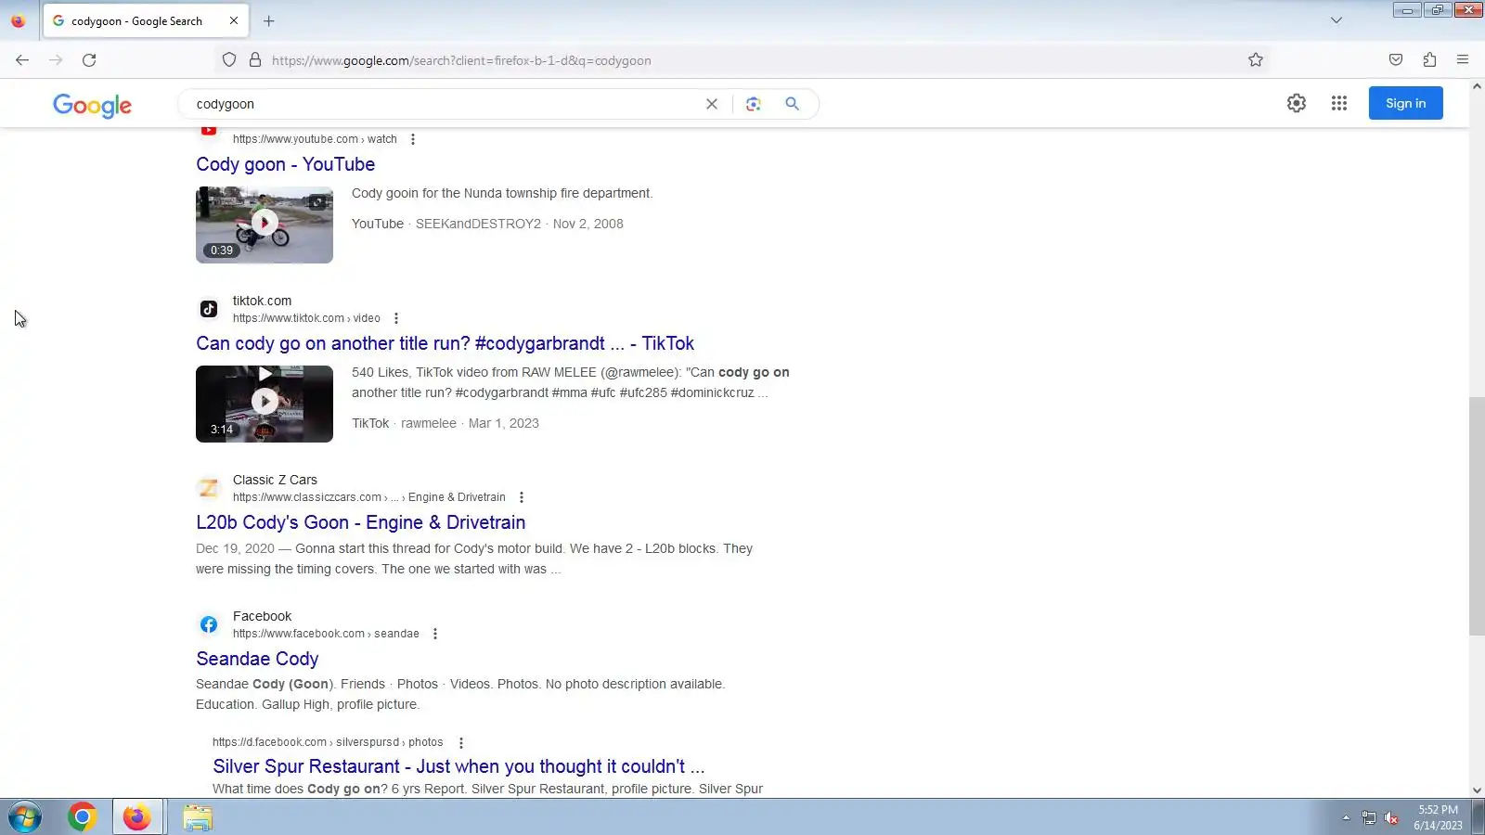Open the muted volume tray icon

pos(1391,817)
